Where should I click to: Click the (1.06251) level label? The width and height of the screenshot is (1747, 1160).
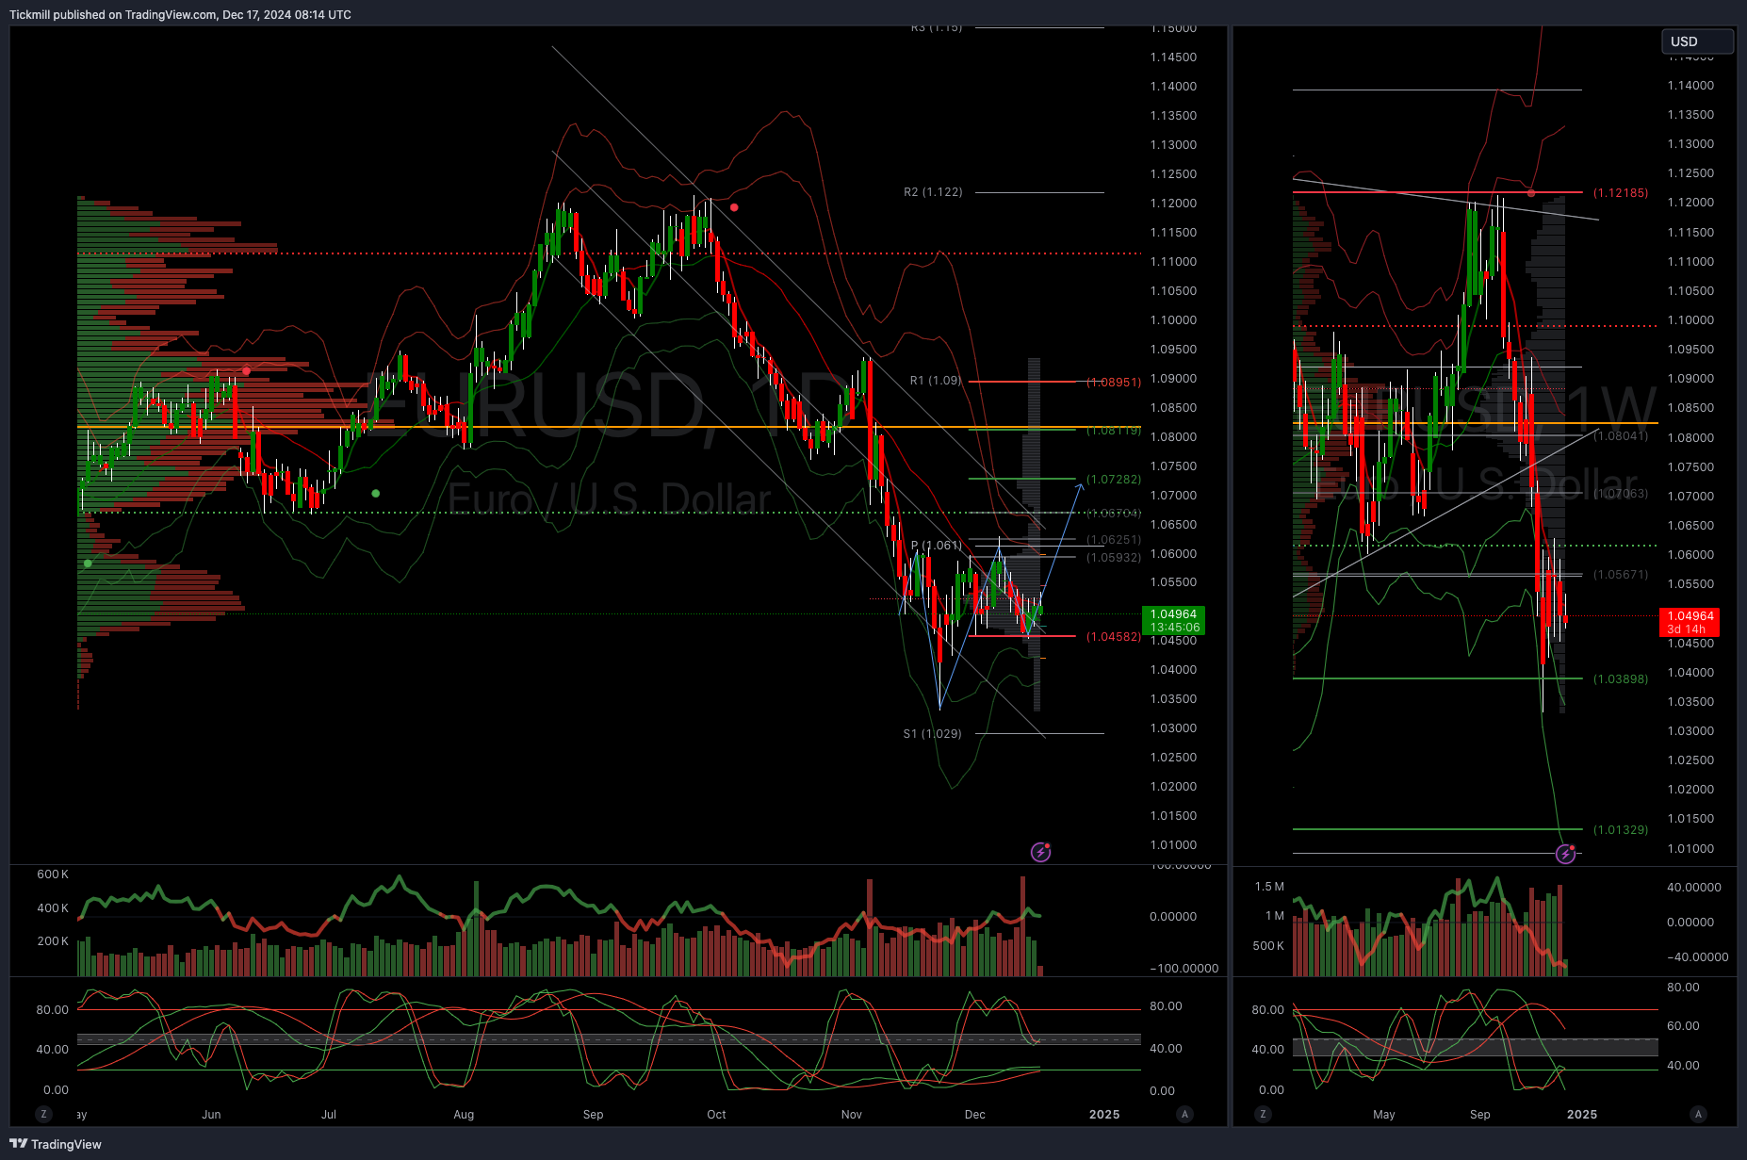coord(1114,540)
